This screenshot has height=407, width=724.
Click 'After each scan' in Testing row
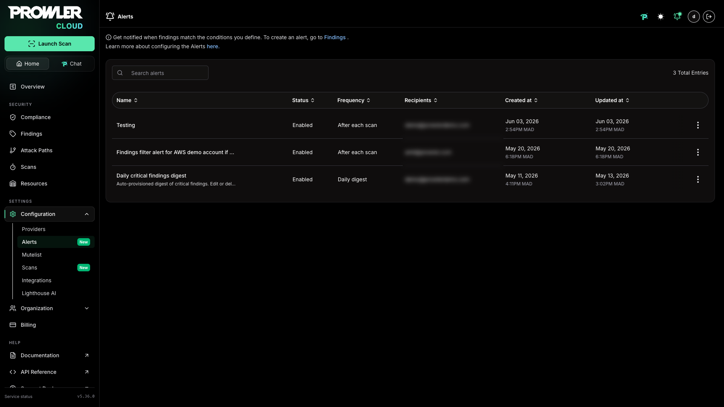tap(357, 125)
